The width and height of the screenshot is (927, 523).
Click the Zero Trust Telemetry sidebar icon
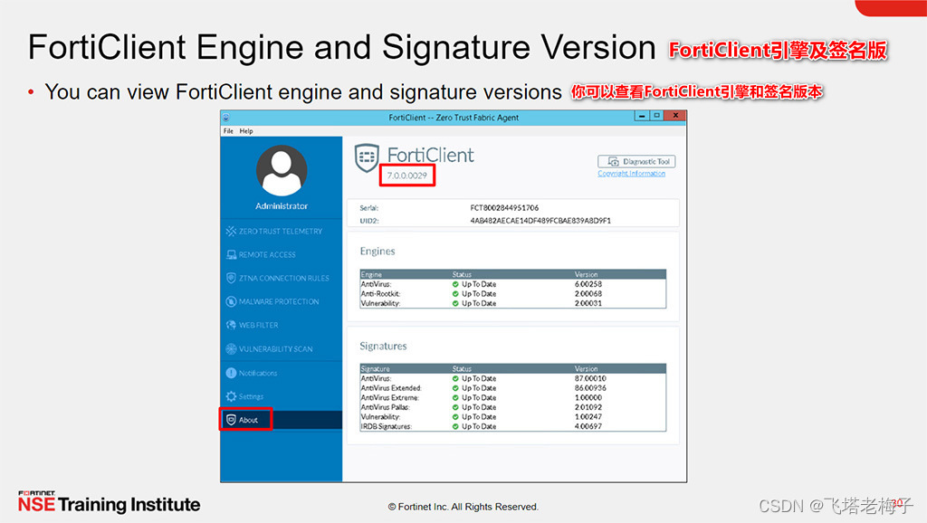coord(231,231)
